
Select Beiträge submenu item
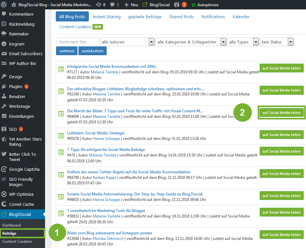(x=22, y=233)
